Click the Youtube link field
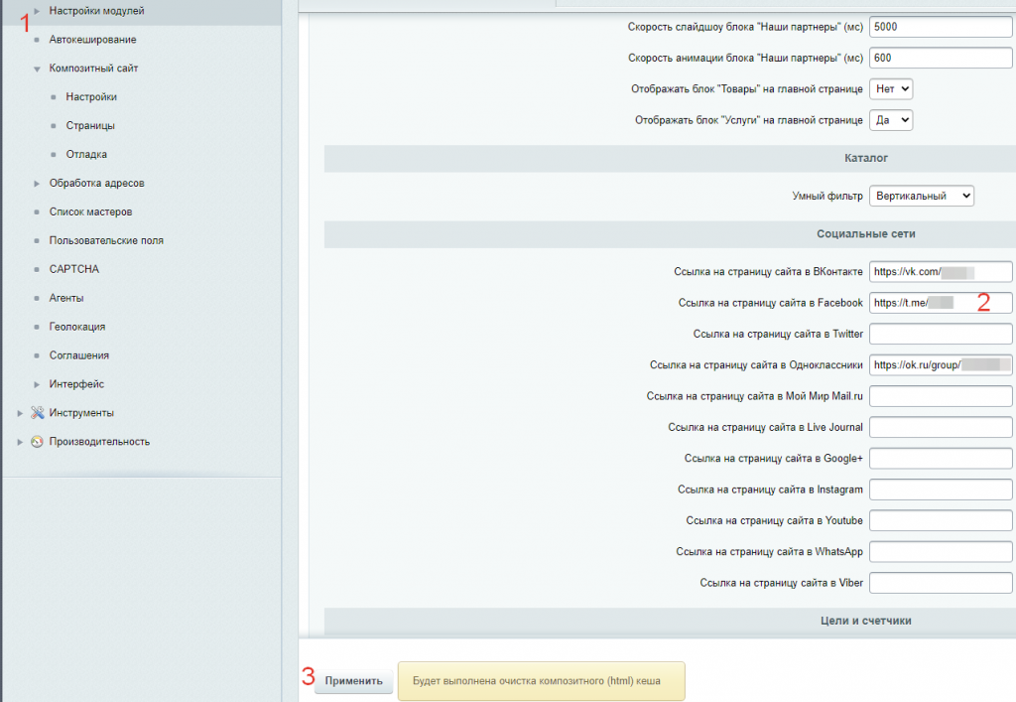The width and height of the screenshot is (1016, 702). [x=941, y=520]
